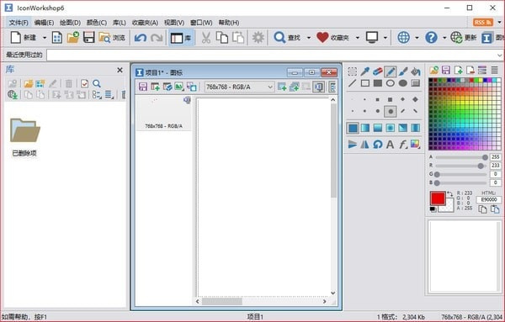Select the rectangular selection tool
The image size is (505, 322).
(353, 71)
